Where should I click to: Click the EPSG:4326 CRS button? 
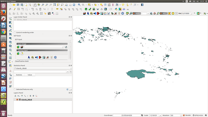(x=198, y=115)
